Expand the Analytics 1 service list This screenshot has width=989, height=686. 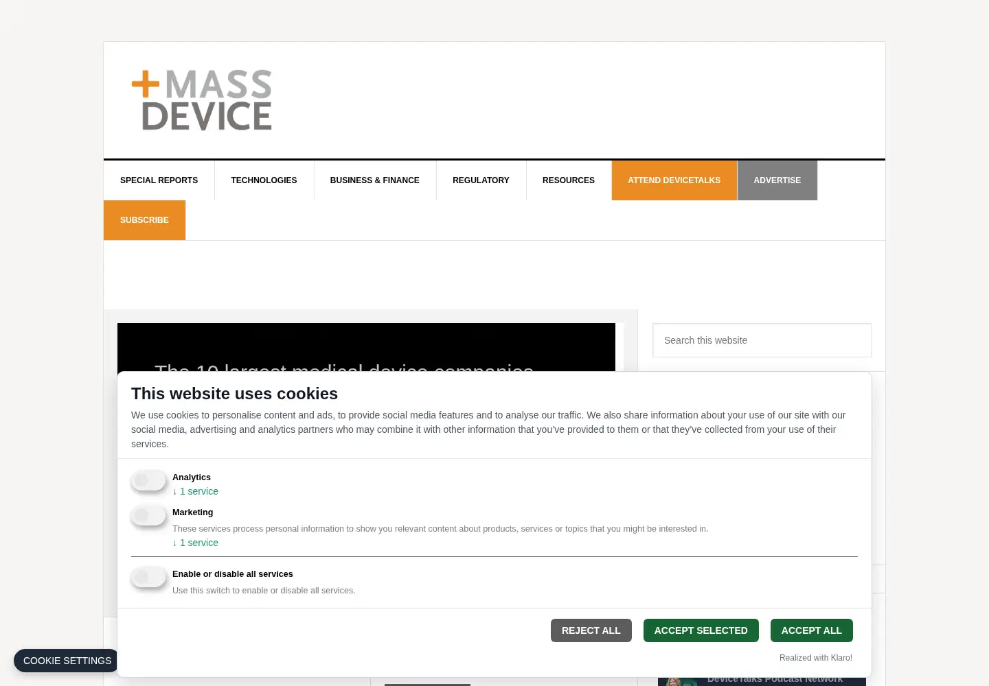[x=196, y=491]
